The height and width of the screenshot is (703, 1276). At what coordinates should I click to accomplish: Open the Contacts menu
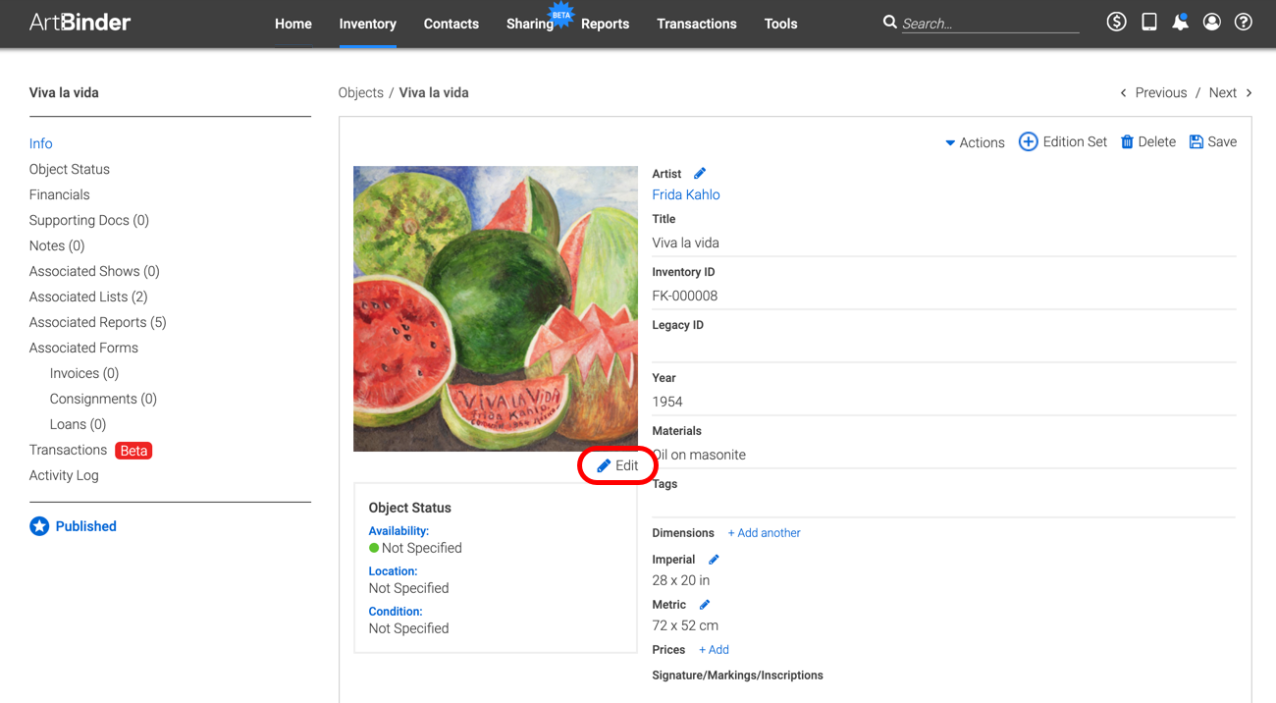tap(452, 24)
